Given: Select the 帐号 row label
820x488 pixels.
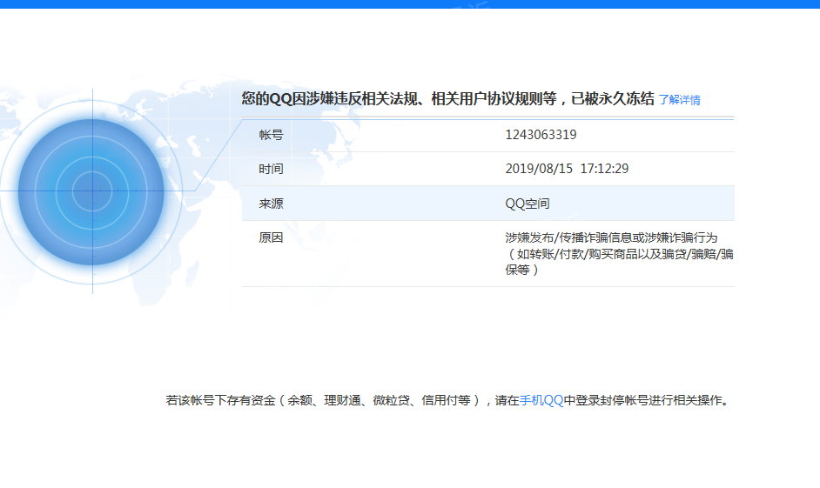Looking at the screenshot, I should tap(271, 135).
